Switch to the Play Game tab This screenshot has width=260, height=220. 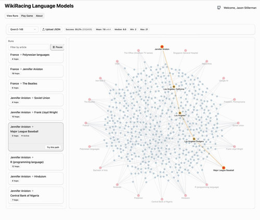point(27,16)
